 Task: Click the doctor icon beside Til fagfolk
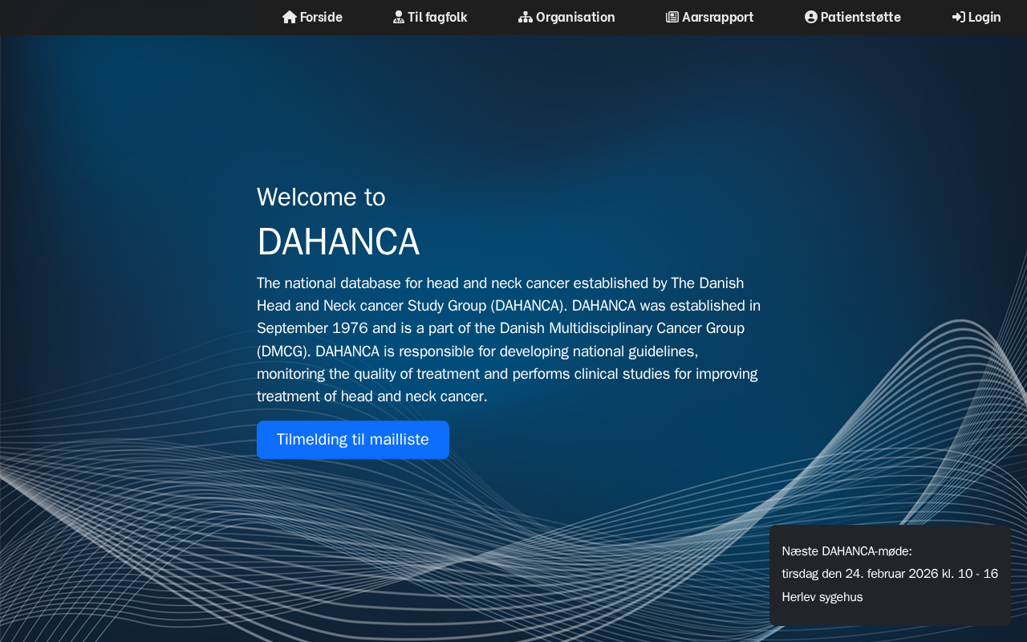point(399,18)
